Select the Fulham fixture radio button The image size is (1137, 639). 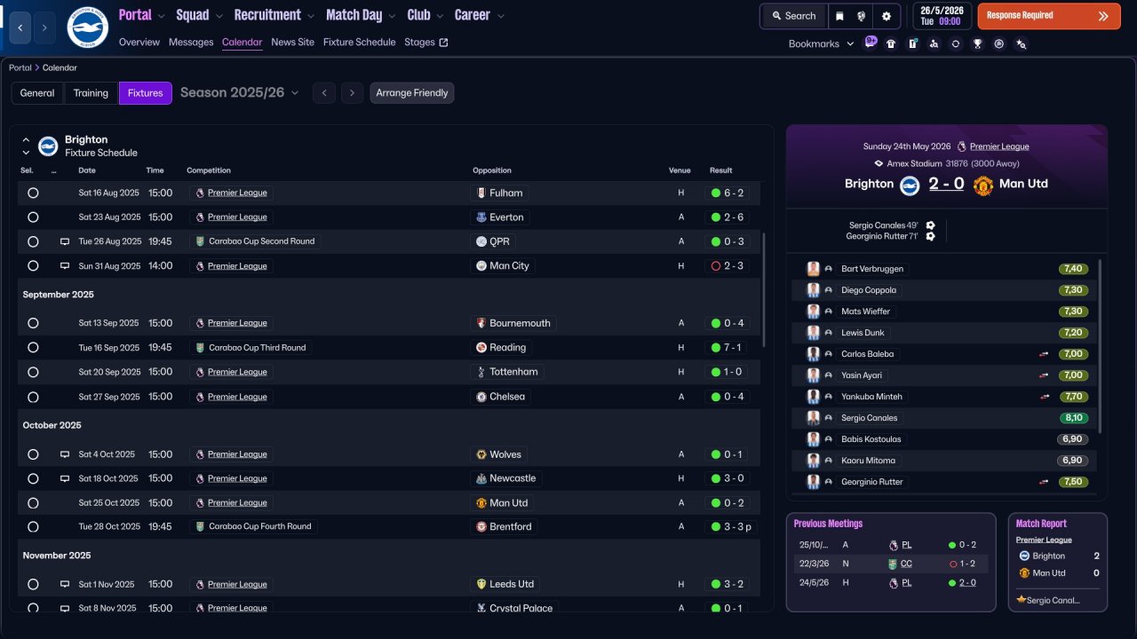tap(33, 193)
